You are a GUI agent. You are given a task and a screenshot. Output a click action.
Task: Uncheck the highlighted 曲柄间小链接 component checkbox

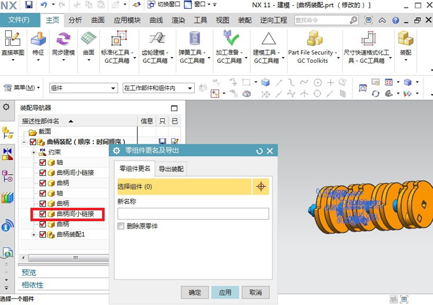(43, 214)
